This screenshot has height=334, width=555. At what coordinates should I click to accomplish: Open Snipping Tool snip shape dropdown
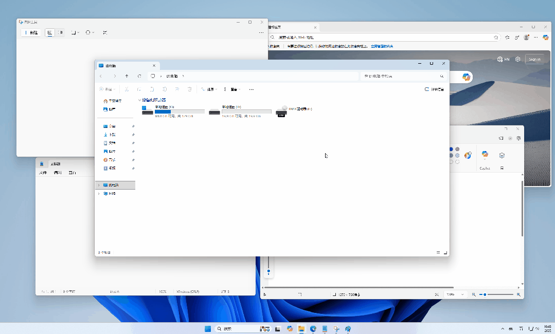point(75,32)
